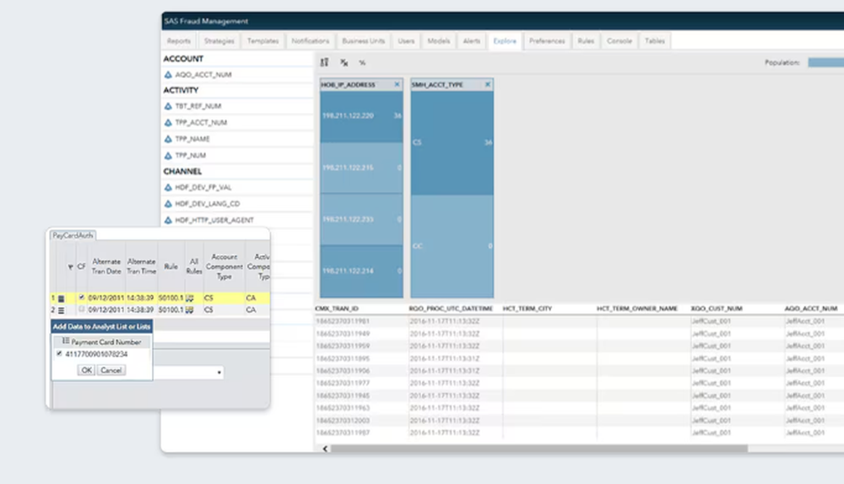This screenshot has width=844, height=484.
Task: Open the Templates tab
Action: coord(262,40)
